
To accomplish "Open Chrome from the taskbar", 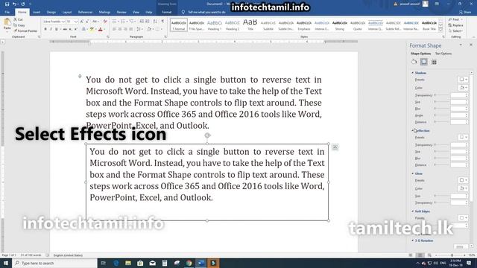I will coord(189,263).
